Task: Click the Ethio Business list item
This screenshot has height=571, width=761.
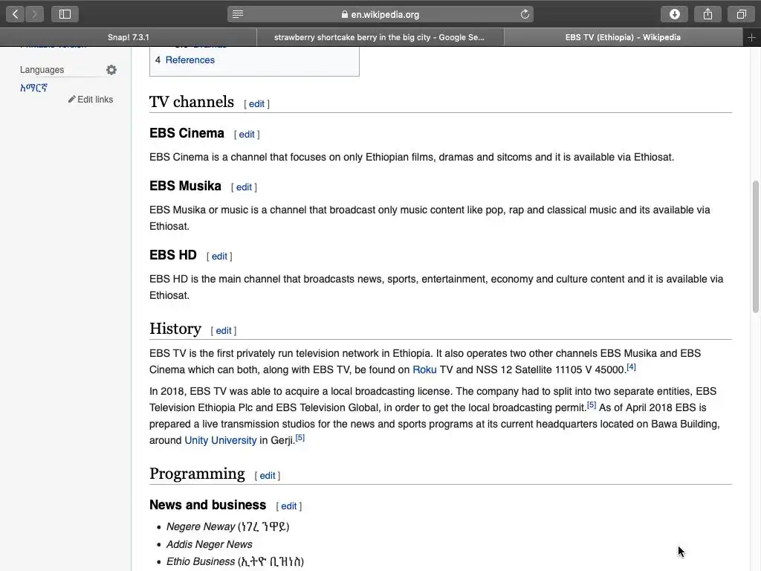Action: pos(235,562)
